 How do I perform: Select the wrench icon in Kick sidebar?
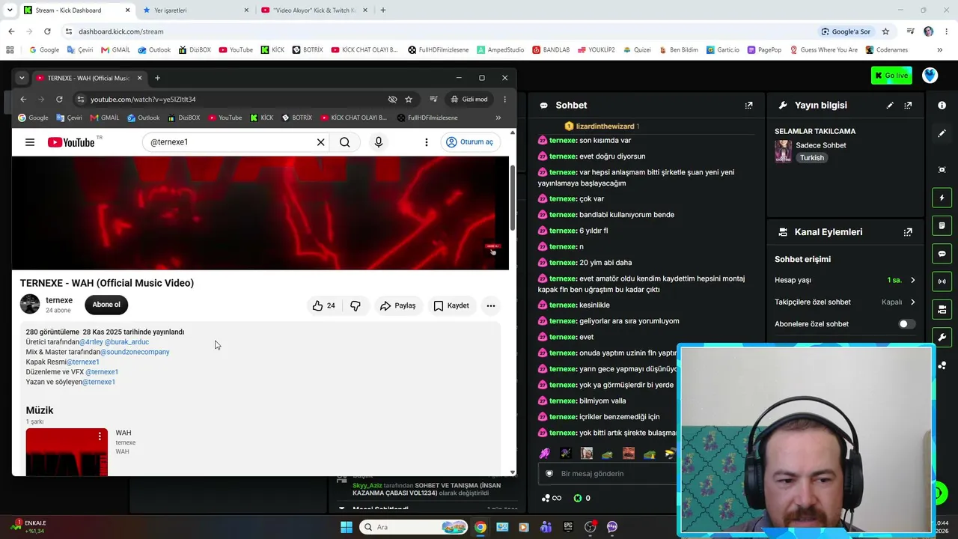(x=942, y=337)
